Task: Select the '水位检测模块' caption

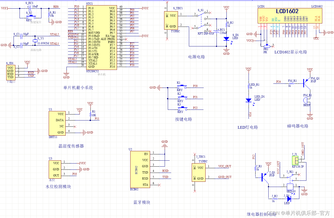Action: [x=58, y=187]
